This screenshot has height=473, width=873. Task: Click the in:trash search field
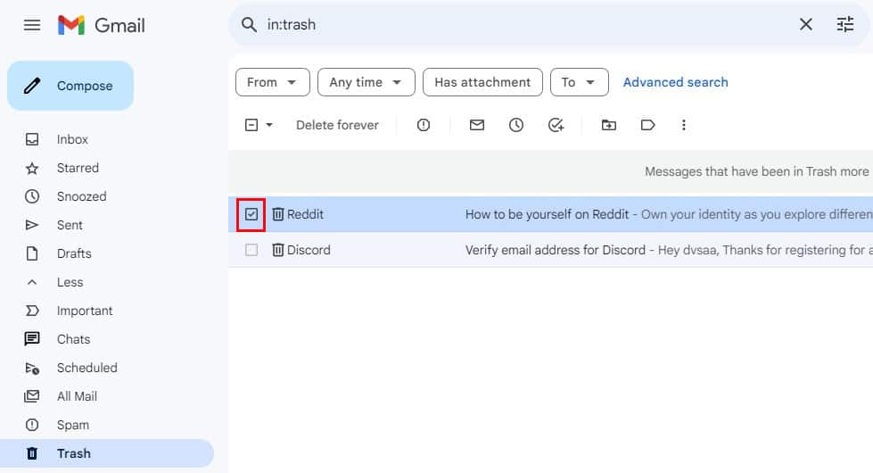tap(523, 24)
